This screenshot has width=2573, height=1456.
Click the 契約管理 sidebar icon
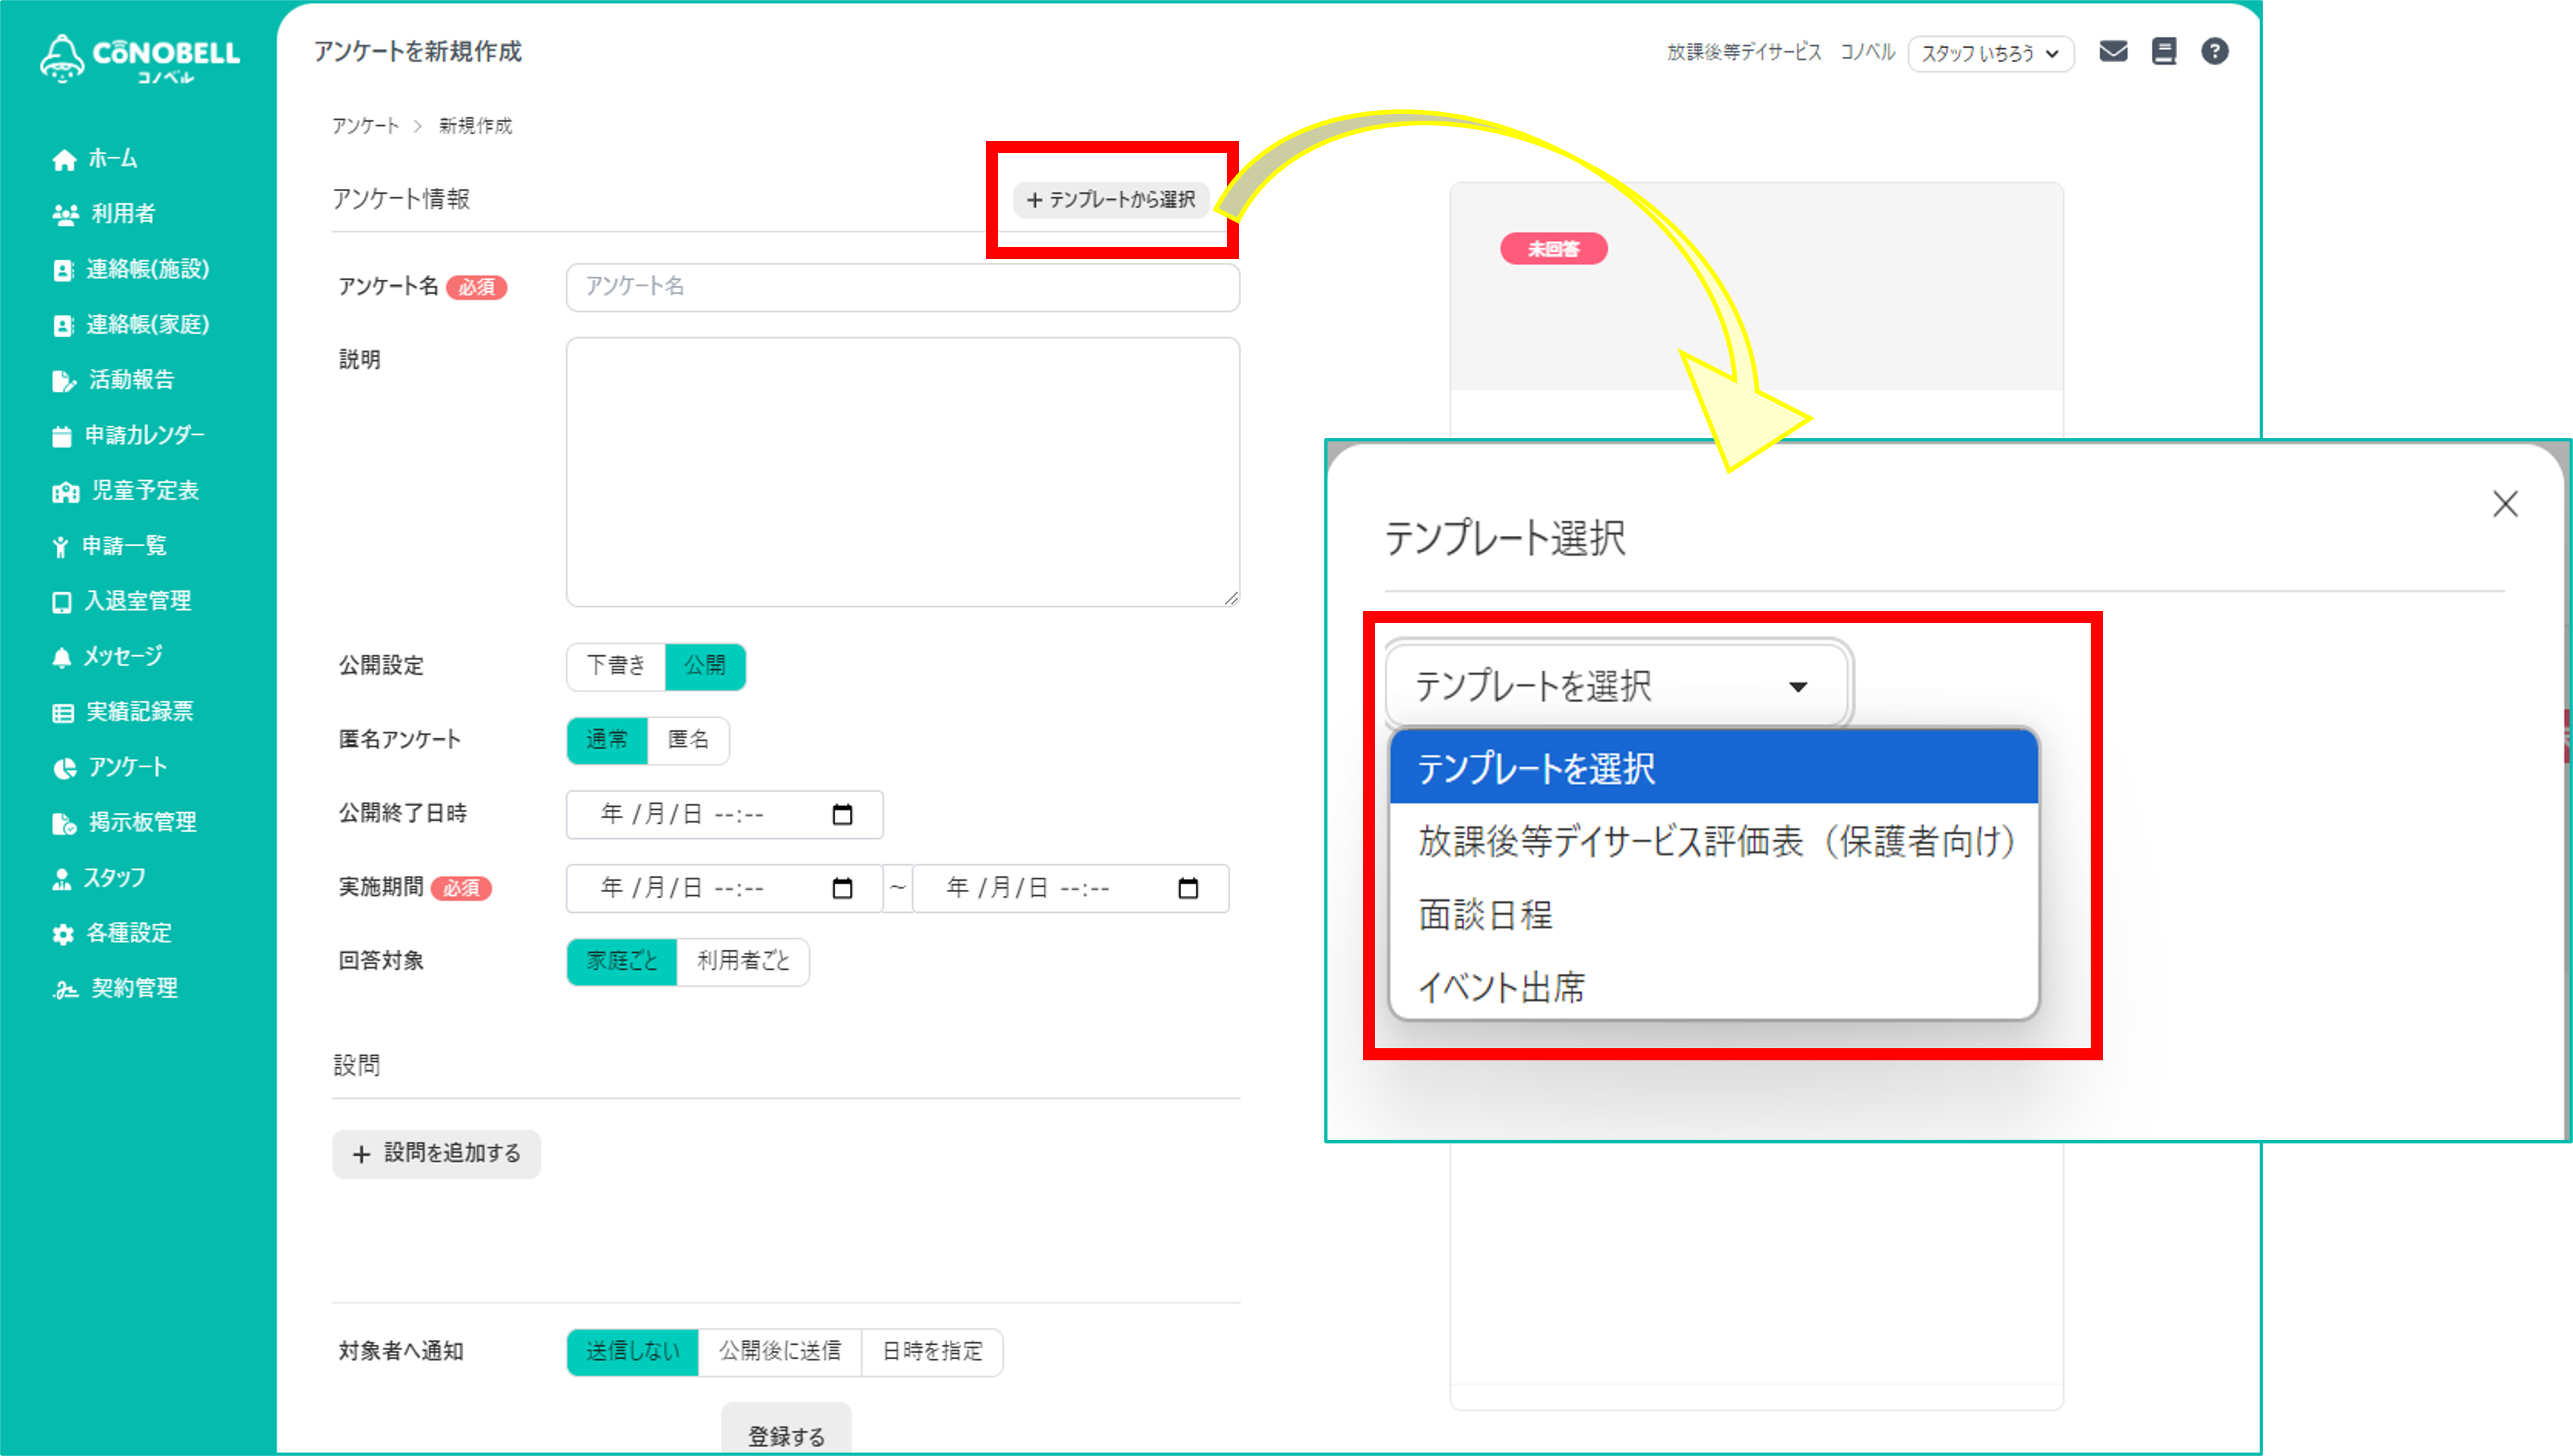(x=65, y=990)
